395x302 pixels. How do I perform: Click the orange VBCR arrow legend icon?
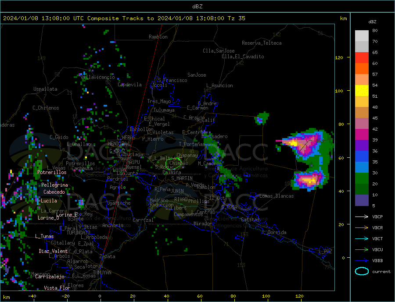[x=362, y=227]
